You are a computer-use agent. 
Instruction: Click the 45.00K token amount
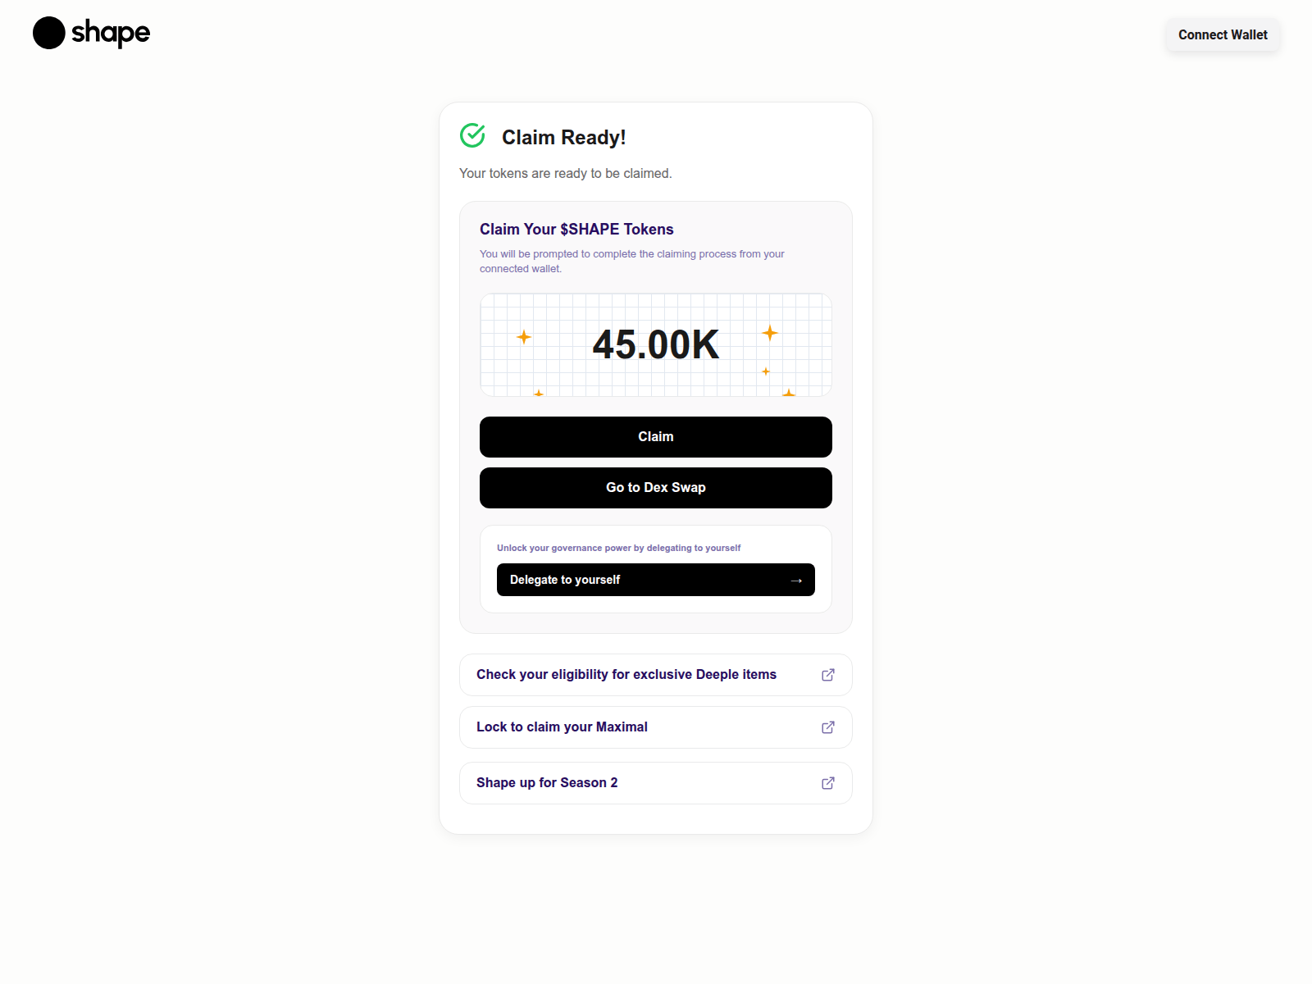pos(656,344)
